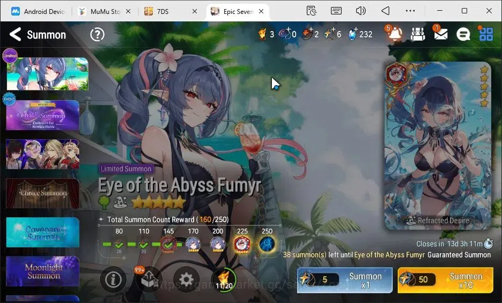Select the Choice Summon banner
The image size is (502, 303).
(42, 193)
